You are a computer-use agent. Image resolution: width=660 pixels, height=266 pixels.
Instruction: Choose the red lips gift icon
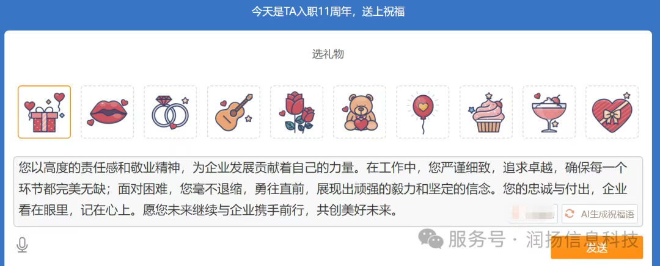[x=108, y=112]
